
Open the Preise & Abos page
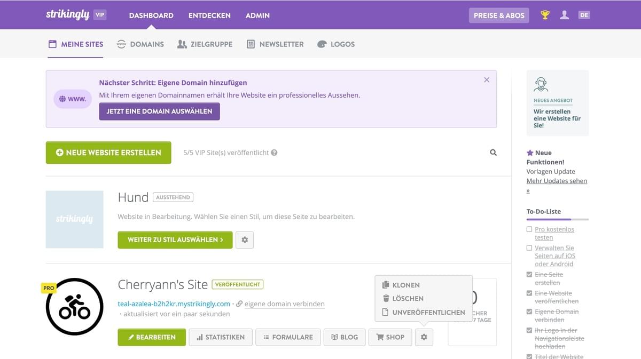click(x=499, y=15)
